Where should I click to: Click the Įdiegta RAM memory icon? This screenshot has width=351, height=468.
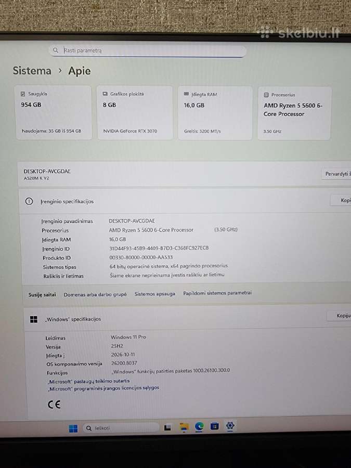click(186, 94)
